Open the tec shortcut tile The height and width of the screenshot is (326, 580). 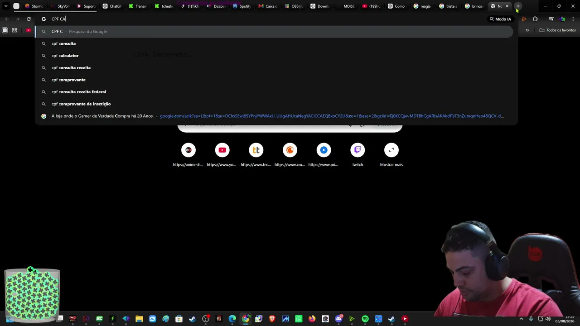tap(256, 154)
